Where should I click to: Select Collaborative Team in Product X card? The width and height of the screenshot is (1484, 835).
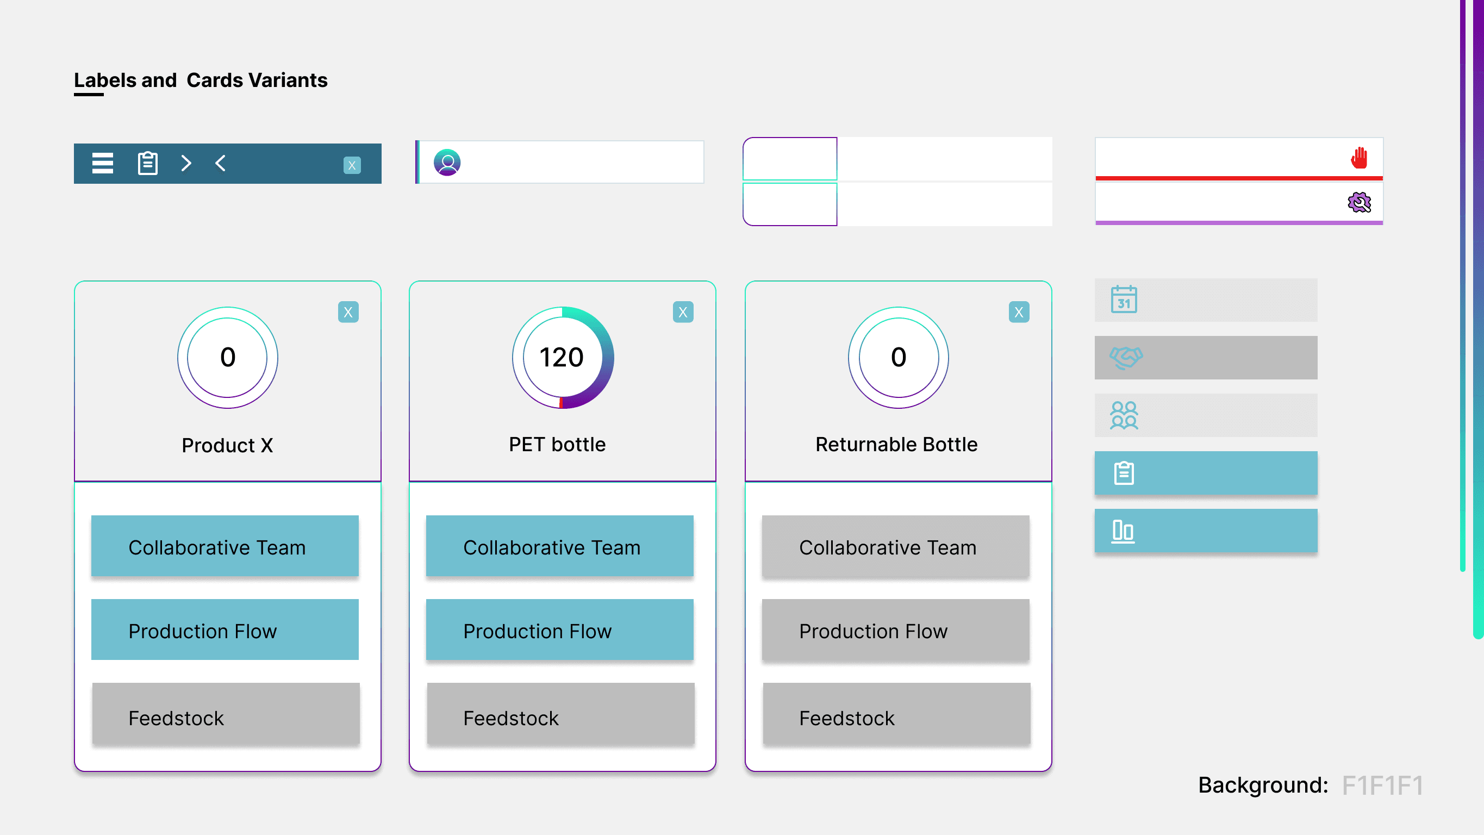pyautogui.click(x=225, y=546)
